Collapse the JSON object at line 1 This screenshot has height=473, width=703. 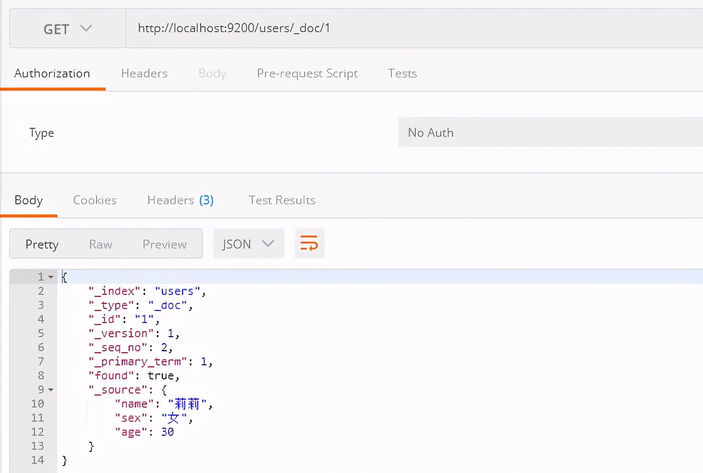click(x=51, y=277)
